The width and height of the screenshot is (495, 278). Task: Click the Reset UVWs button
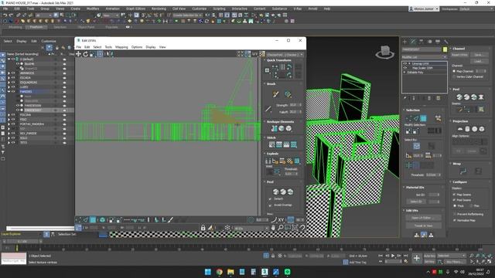(x=459, y=55)
